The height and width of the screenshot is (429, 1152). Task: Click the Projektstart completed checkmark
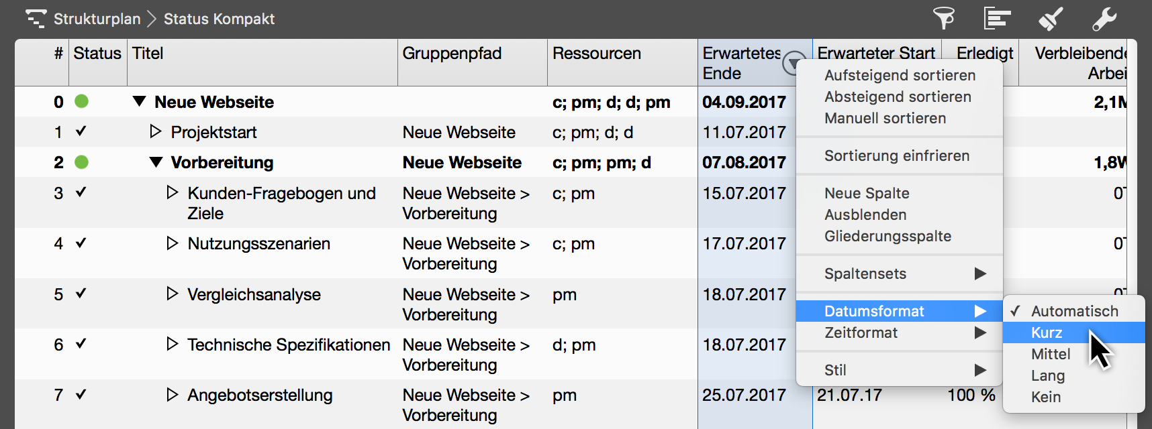(81, 132)
